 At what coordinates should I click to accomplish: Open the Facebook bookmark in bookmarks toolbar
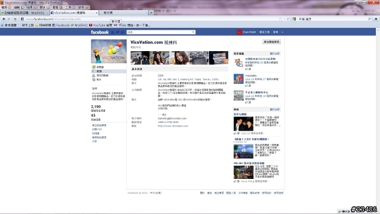[61, 25]
